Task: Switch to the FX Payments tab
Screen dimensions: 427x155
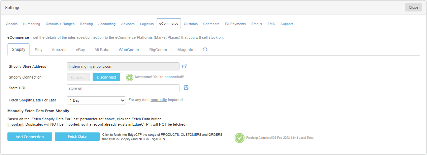Action: coord(235,24)
